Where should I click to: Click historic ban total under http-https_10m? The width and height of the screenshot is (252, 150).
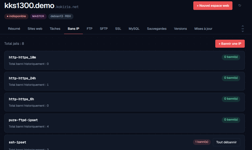tap(29, 64)
